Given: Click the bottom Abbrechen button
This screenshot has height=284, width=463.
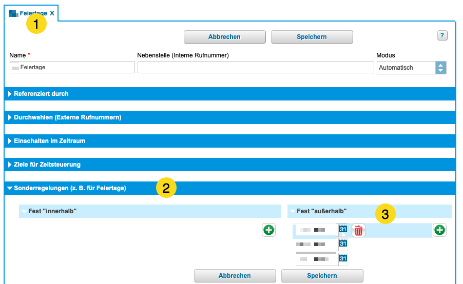Looking at the screenshot, I should (x=235, y=276).
